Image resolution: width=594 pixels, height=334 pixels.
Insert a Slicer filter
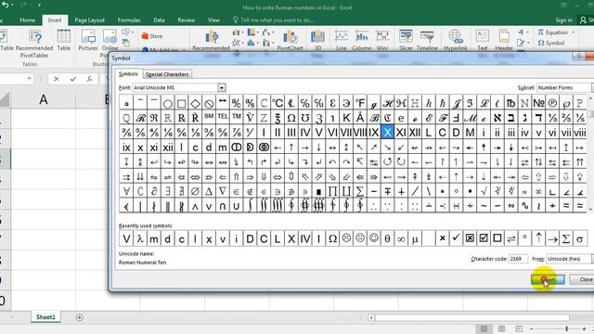tap(406, 41)
